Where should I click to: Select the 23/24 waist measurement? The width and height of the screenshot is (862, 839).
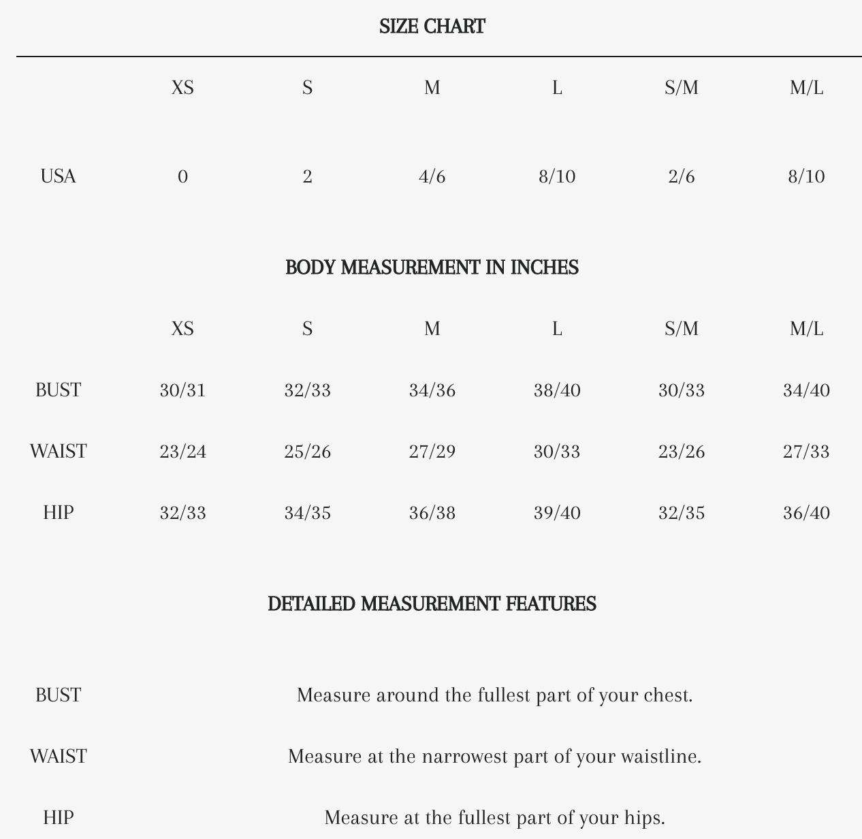pos(182,452)
